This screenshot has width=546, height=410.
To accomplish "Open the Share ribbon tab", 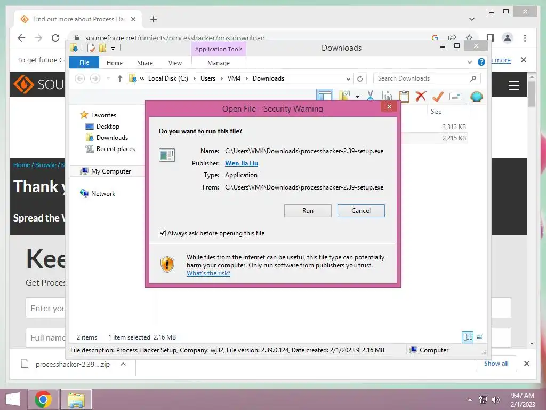I will 145,63.
